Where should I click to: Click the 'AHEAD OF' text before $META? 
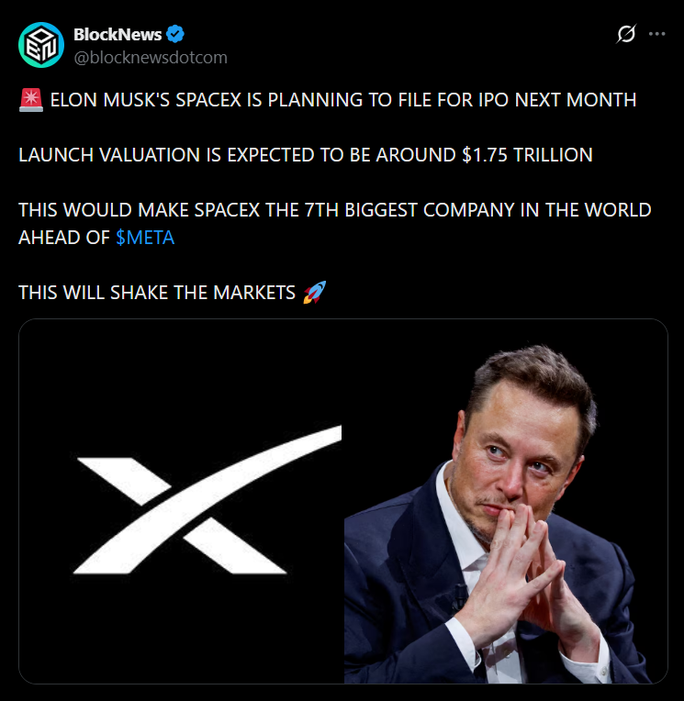[x=63, y=238]
